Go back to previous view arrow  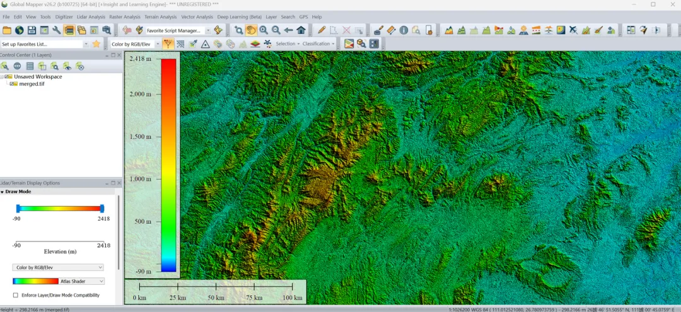(x=288, y=30)
